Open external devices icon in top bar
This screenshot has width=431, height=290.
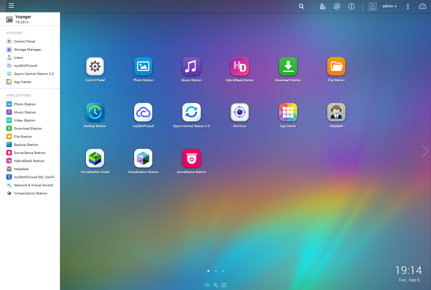pos(337,6)
